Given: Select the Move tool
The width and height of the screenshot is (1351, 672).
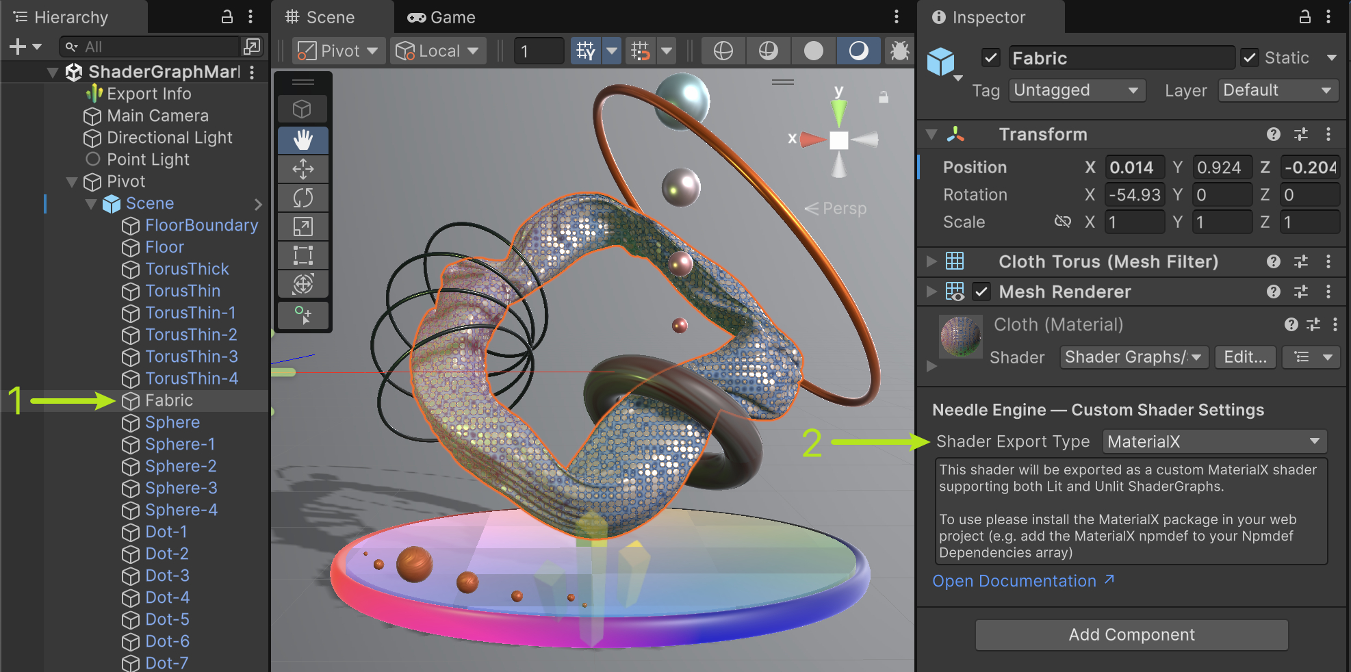Looking at the screenshot, I should (x=303, y=169).
